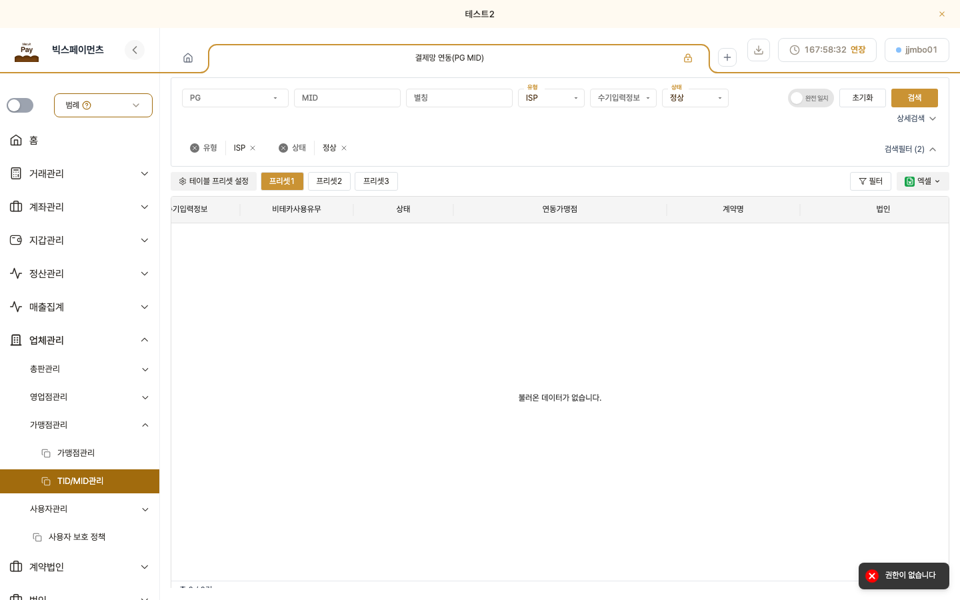The image size is (960, 600).
Task: Open the PG dropdown
Action: (x=235, y=98)
